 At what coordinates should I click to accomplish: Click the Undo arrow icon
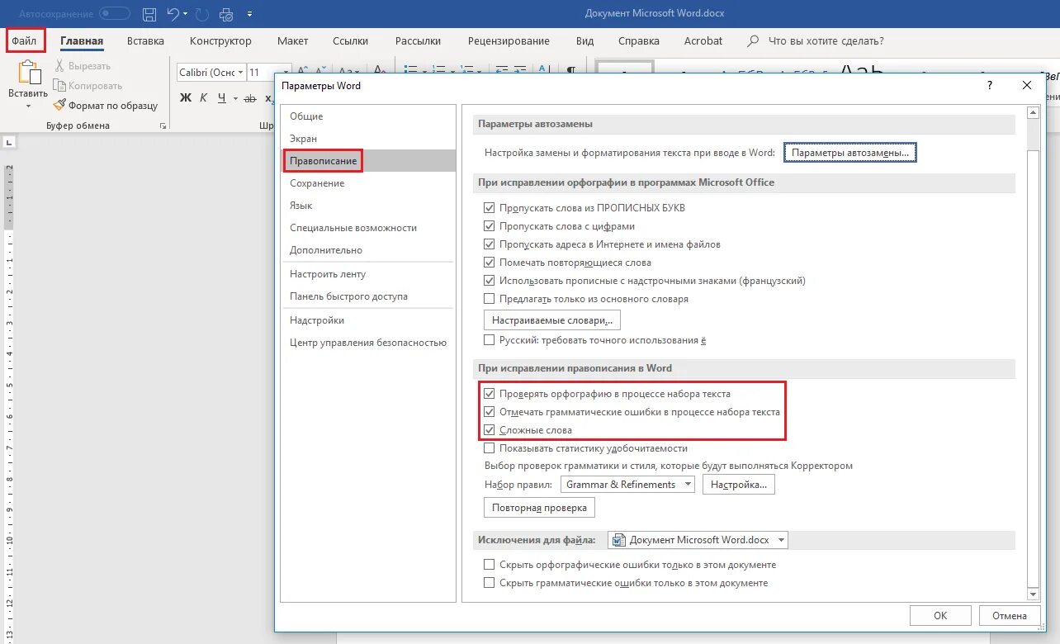pyautogui.click(x=173, y=14)
